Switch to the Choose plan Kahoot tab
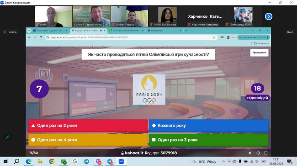The image size is (297, 166). 50,30
